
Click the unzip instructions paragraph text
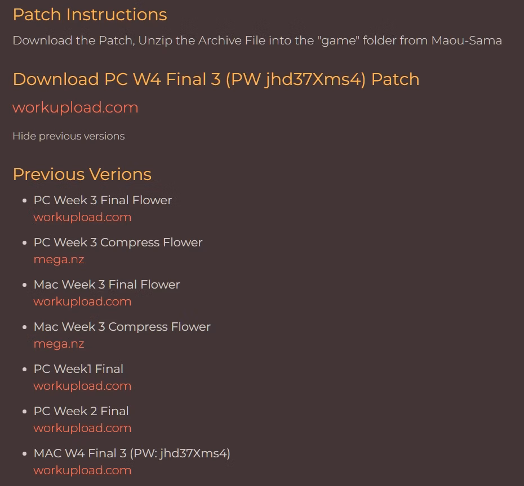pos(257,40)
